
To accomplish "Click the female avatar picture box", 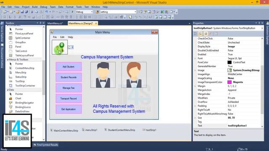I will [x=134, y=75].
